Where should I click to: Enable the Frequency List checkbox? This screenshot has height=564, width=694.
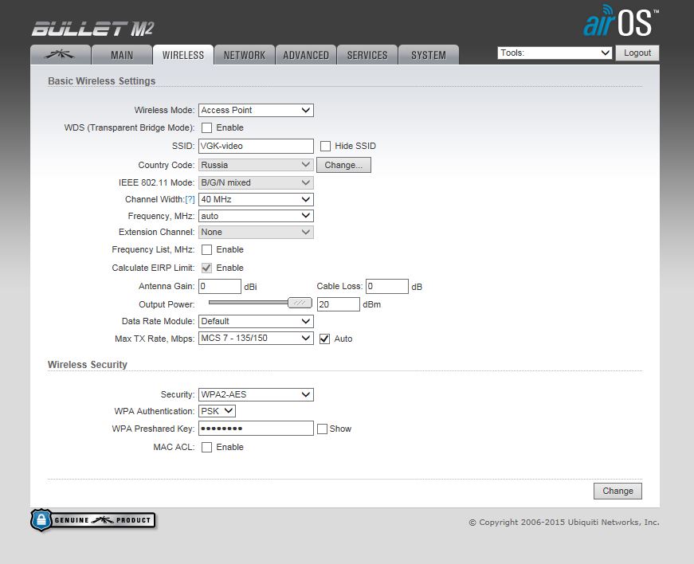point(206,250)
